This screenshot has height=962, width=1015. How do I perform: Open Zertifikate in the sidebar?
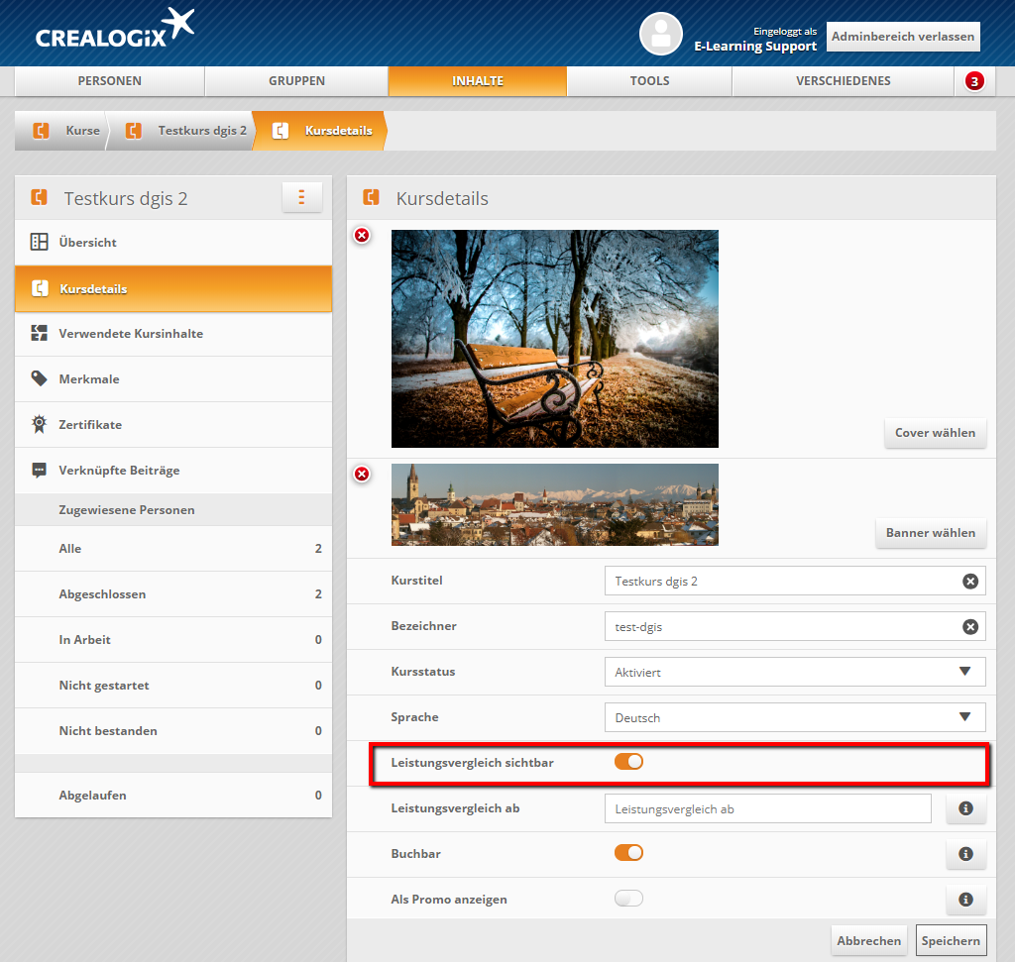pyautogui.click(x=90, y=425)
